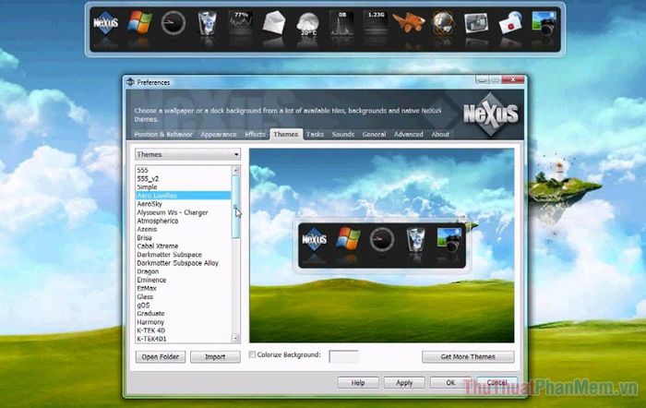Select the Eminence theme
The width and height of the screenshot is (646, 408).
click(x=183, y=280)
